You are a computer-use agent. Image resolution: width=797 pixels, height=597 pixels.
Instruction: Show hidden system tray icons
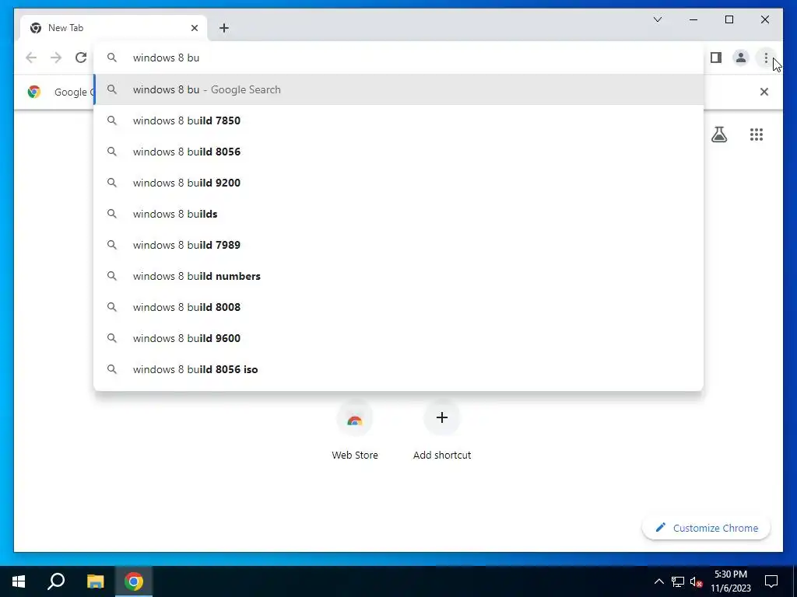tap(658, 581)
